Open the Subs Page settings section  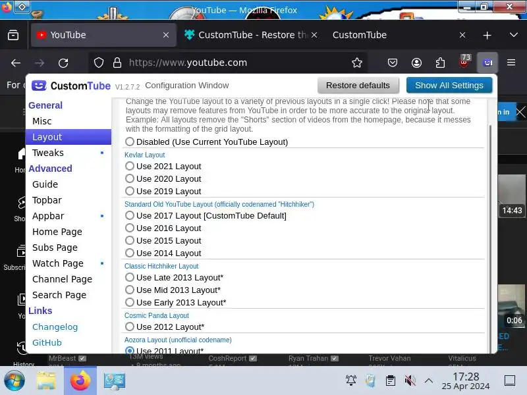69,248
